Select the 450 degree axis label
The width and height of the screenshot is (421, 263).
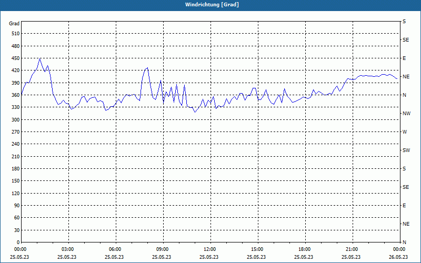pyautogui.click(x=16, y=58)
